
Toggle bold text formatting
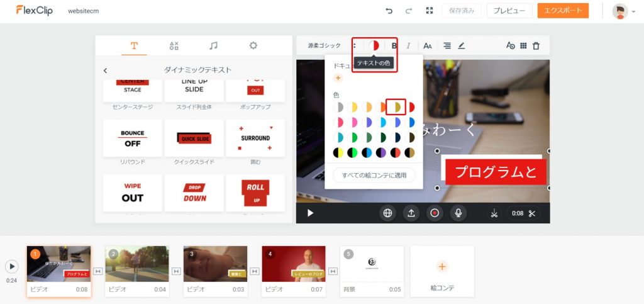pos(394,45)
